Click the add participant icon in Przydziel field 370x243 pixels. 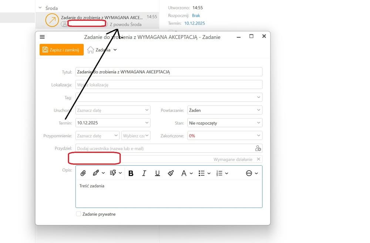point(258,149)
